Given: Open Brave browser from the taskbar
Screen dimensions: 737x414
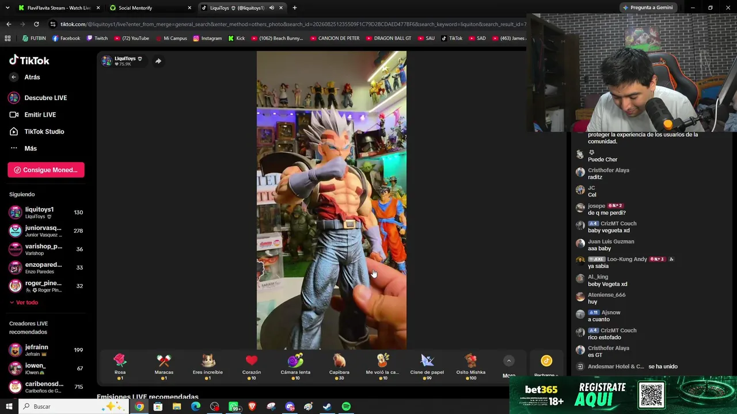Looking at the screenshot, I should 252,407.
